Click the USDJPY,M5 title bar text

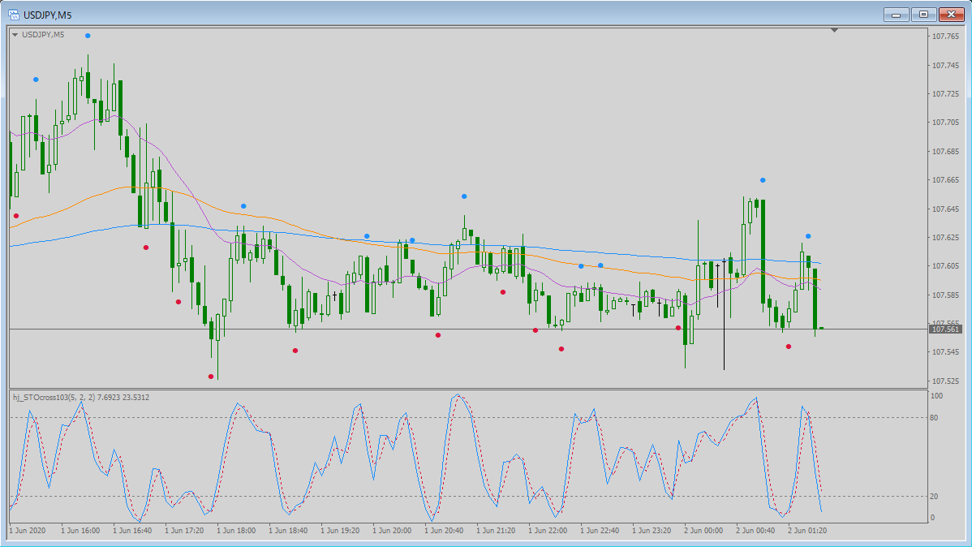(48, 15)
